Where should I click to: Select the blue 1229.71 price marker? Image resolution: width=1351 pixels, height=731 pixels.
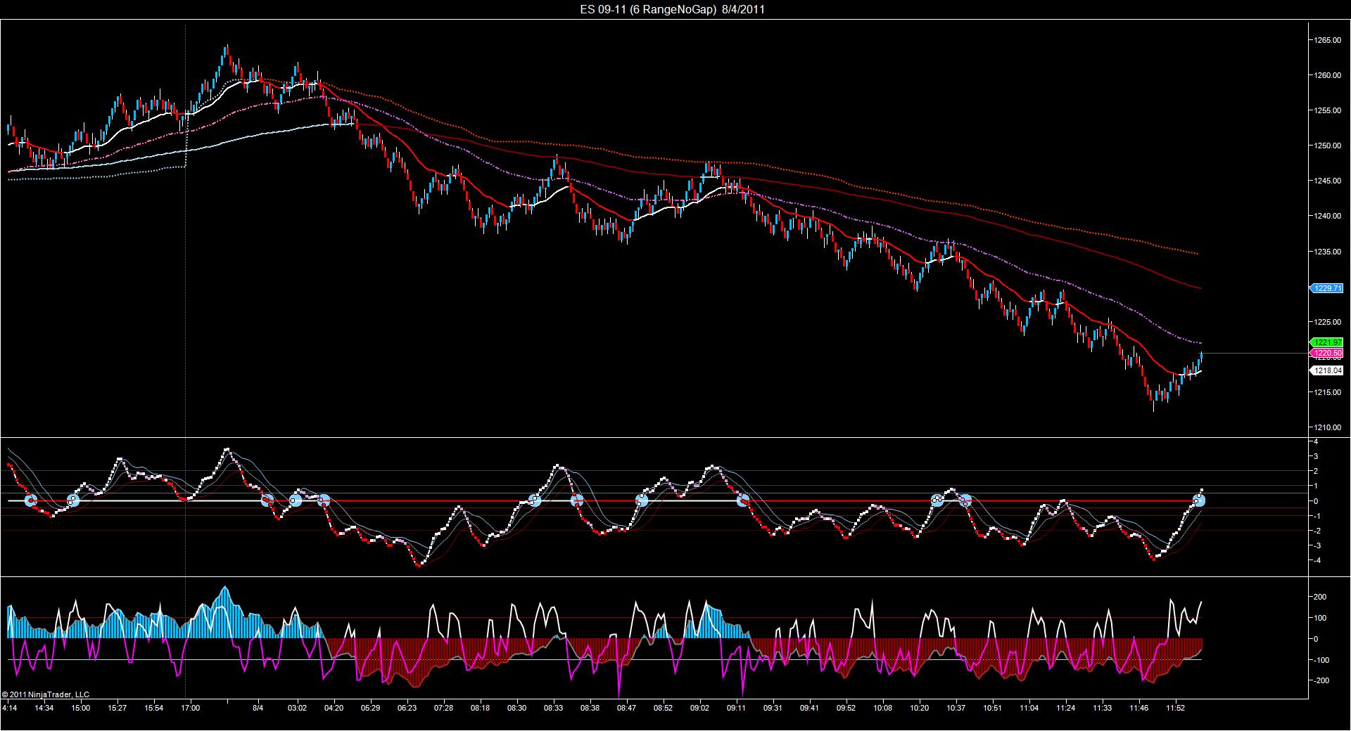click(1326, 288)
